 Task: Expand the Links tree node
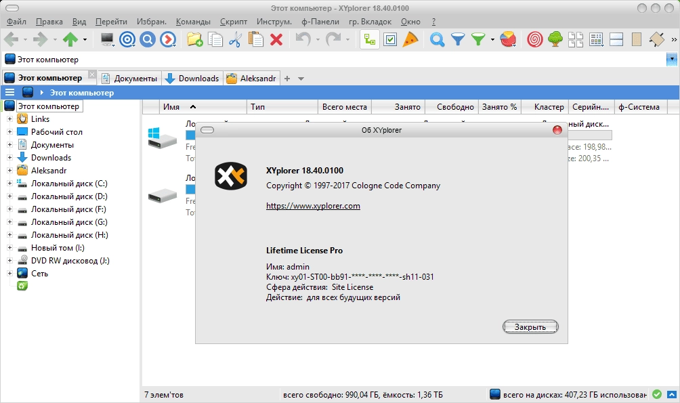9,119
